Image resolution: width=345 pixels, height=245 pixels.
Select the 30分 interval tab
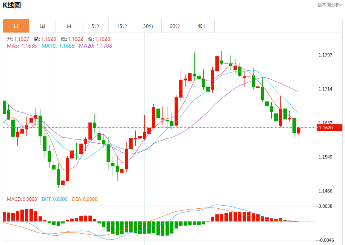(148, 26)
